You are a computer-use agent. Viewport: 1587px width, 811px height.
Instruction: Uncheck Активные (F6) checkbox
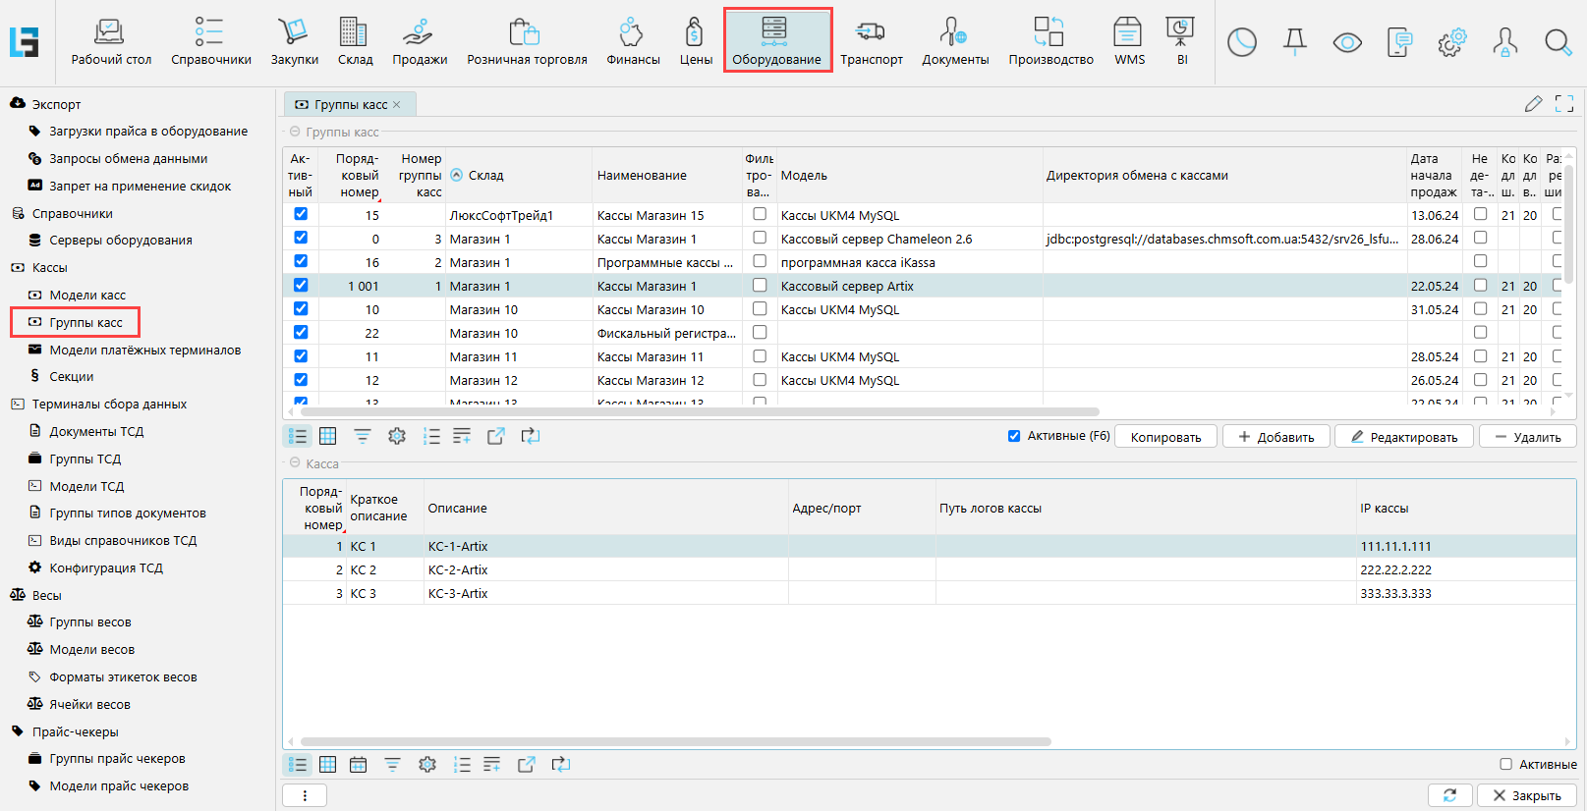[x=1014, y=436]
